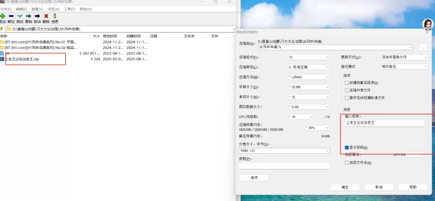Open the 单词大小 dropdown showing 32
The height and width of the screenshot is (201, 435).
coord(309,97)
